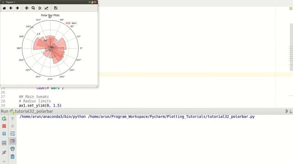Go back to previous plot view
This screenshot has height=164, width=293.
click(11, 8)
